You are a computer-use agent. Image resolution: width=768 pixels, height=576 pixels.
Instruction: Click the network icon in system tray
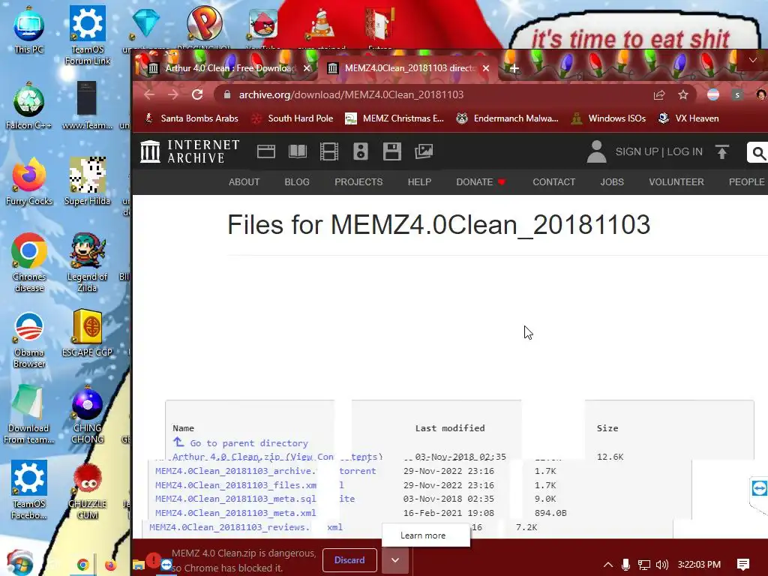pos(644,565)
